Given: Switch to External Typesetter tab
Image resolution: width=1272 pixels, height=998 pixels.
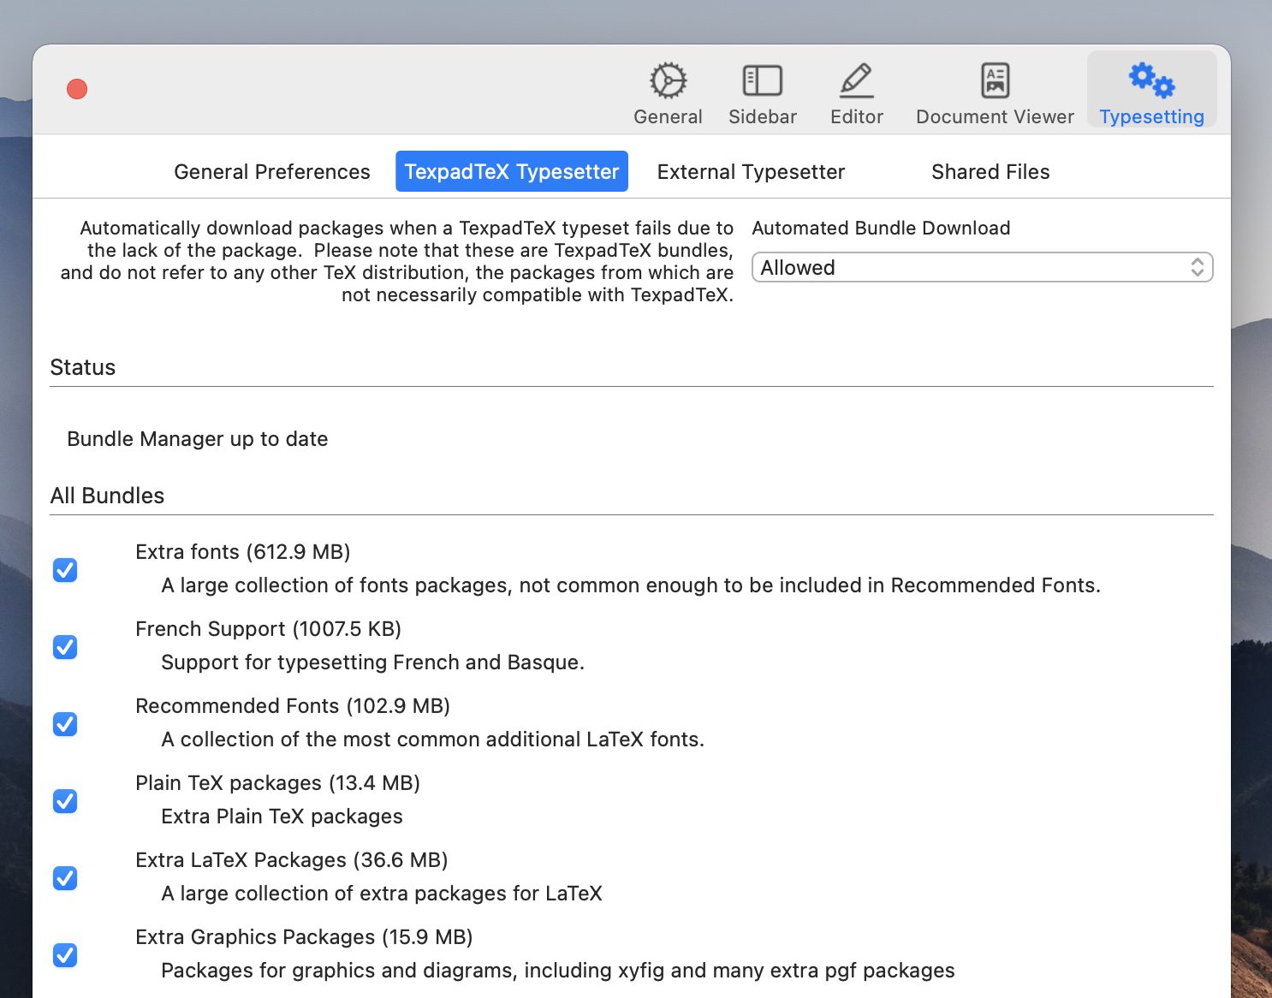Looking at the screenshot, I should pyautogui.click(x=751, y=172).
